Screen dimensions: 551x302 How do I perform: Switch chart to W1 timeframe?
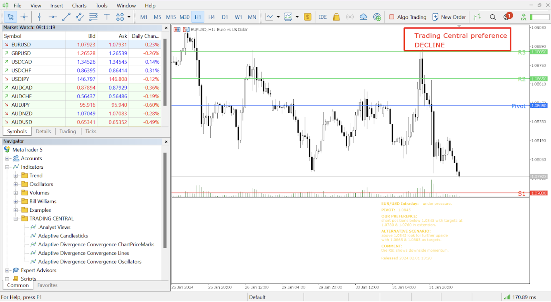tap(238, 17)
